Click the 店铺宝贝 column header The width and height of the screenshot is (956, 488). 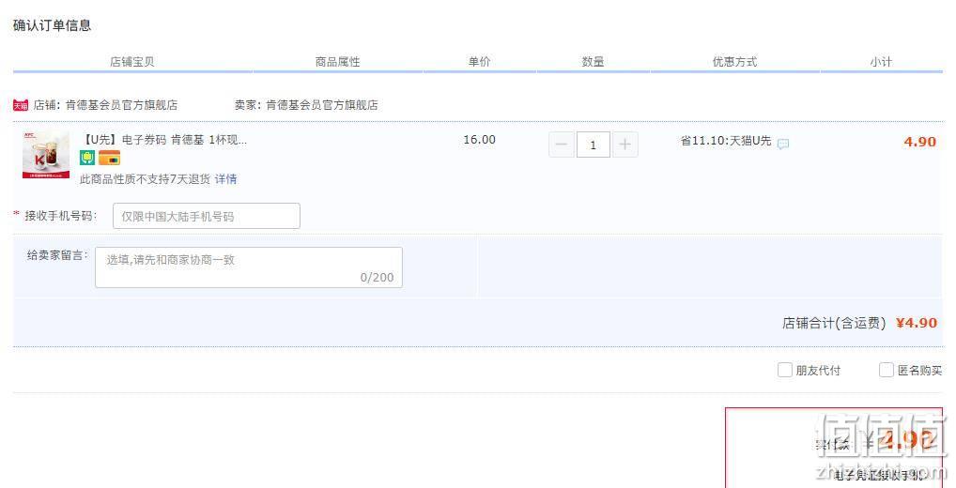(131, 62)
